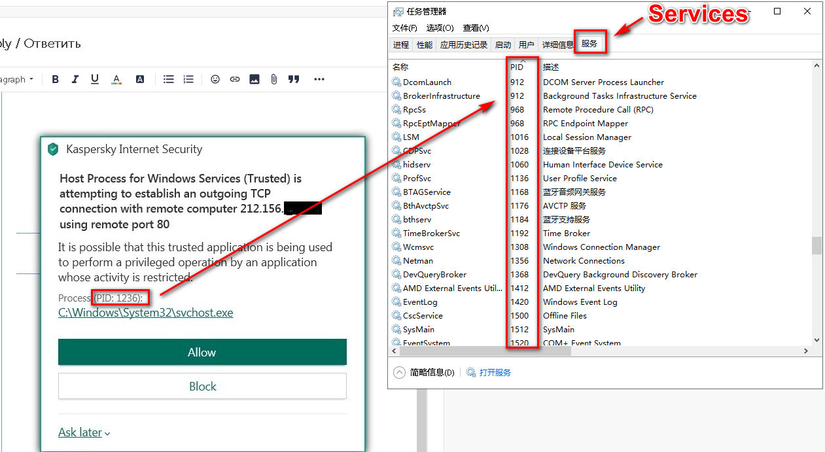Select BthAvctpSvc service row
Screen dimensions: 825x452
[601, 205]
